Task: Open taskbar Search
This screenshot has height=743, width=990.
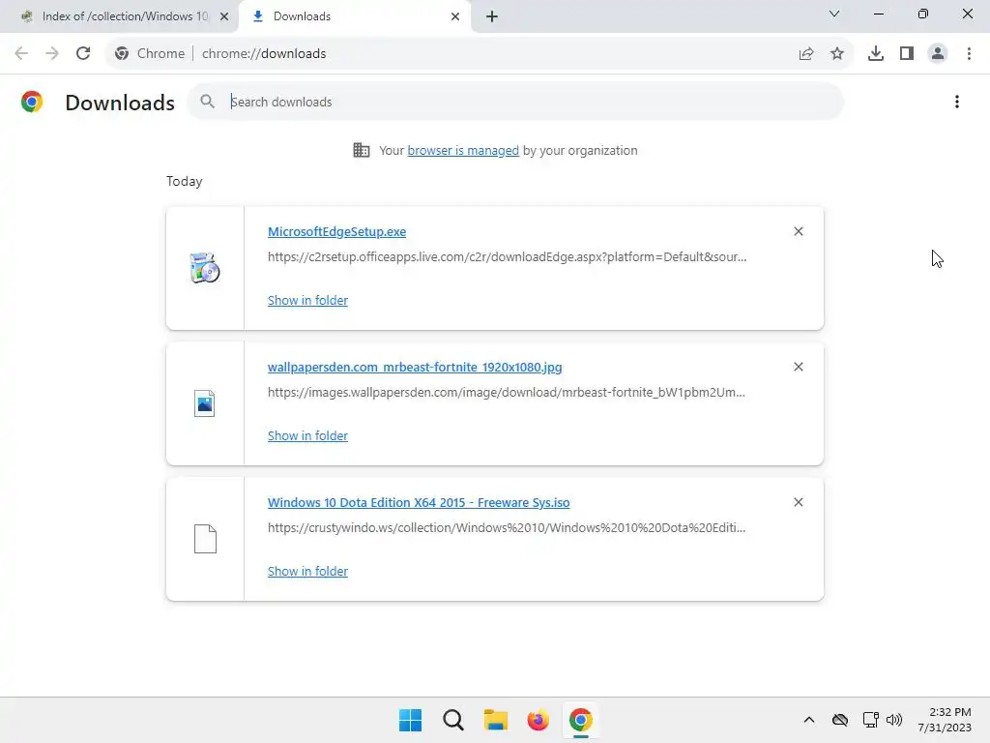Action: coord(452,720)
